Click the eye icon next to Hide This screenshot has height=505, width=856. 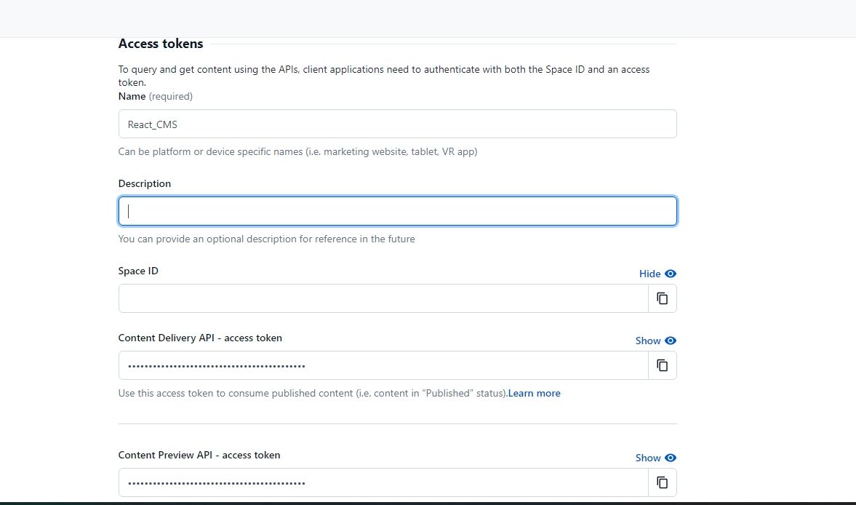click(670, 274)
